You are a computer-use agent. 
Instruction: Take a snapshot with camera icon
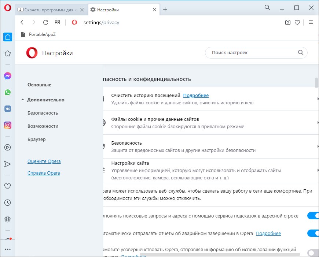[288, 22]
